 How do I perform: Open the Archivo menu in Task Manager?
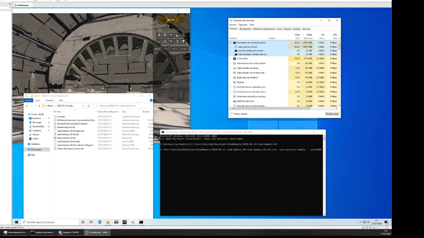pos(233,25)
